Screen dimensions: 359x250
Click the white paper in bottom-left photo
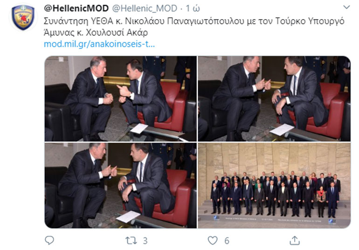click(x=128, y=216)
